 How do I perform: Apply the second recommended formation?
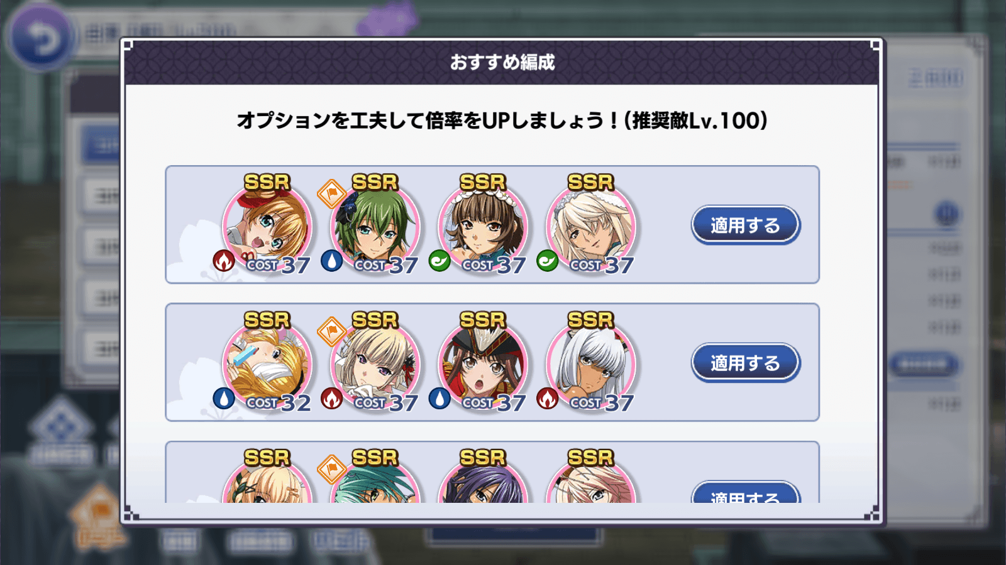[746, 363]
